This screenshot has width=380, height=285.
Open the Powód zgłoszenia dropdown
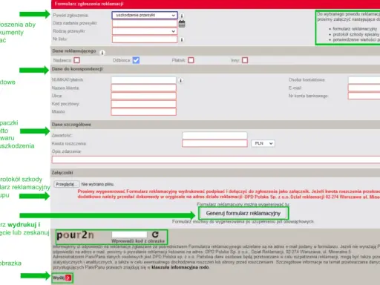(x=145, y=16)
